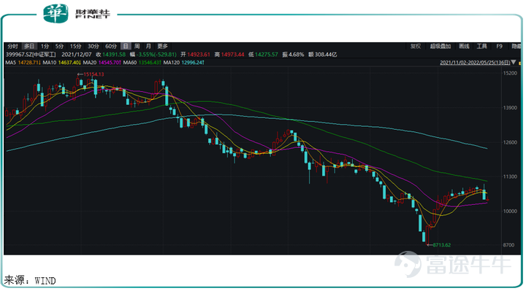Open the date range dropdown 2021/11/02-2022/05/25
526x291 pixels.
pyautogui.click(x=475, y=63)
